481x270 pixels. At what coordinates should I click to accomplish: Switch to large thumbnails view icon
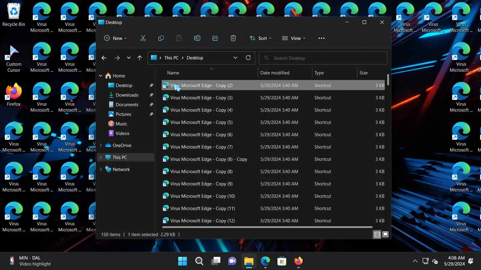[x=385, y=235]
